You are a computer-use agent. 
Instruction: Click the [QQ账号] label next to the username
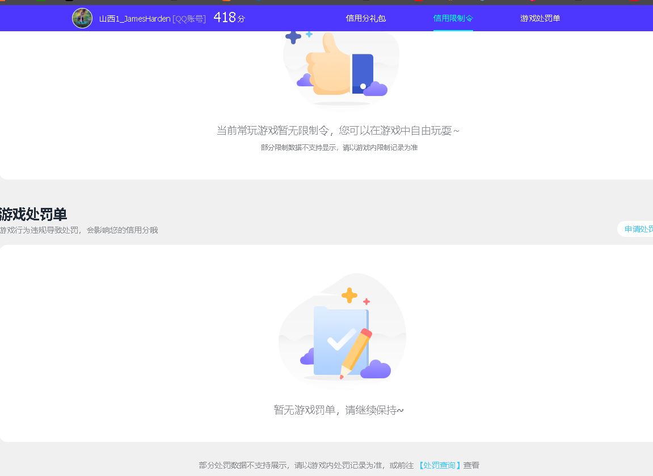point(189,18)
